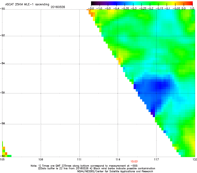Click the latitude axis label -52

(x=2, y=35)
